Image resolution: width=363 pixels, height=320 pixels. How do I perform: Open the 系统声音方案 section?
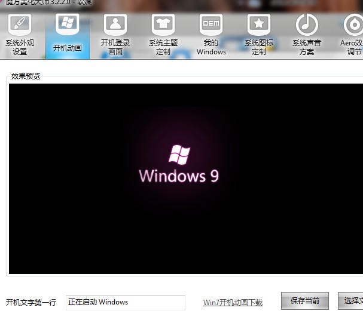(x=307, y=35)
